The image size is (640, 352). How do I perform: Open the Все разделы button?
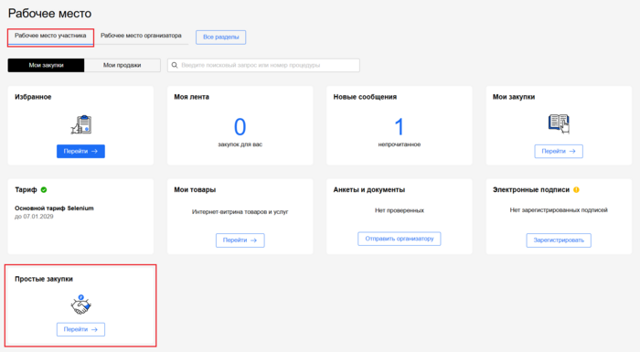point(221,37)
